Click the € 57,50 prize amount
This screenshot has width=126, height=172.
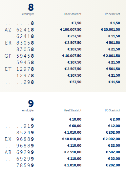[x=75, y=82]
